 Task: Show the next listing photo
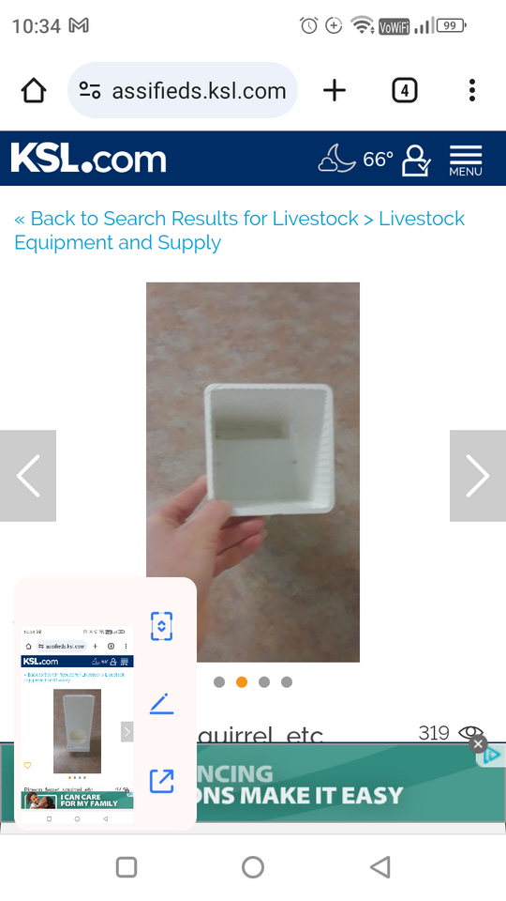[x=478, y=476]
